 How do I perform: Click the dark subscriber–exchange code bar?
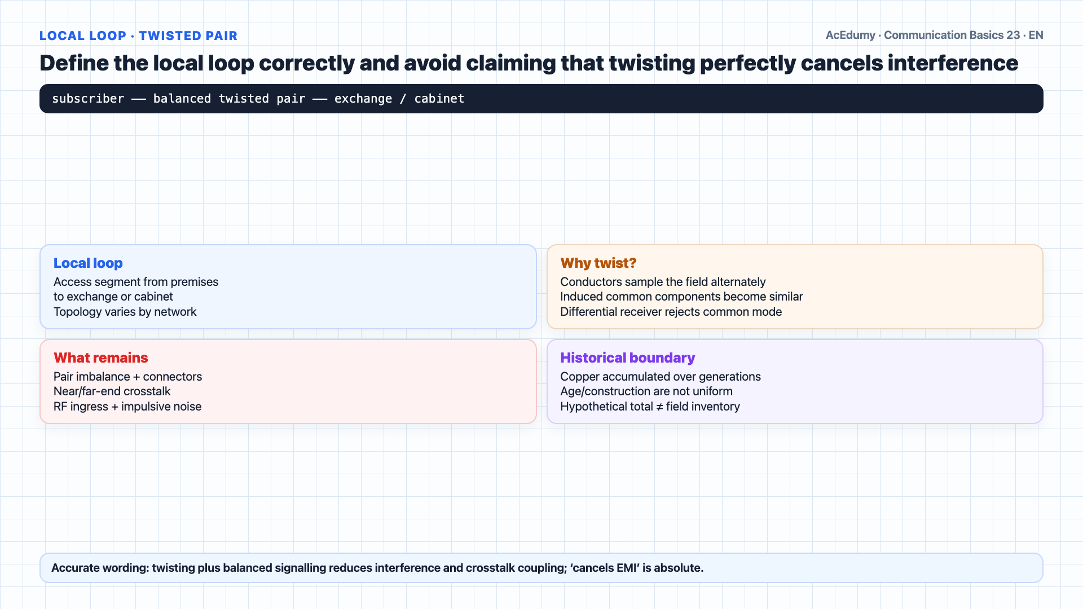pyautogui.click(x=541, y=99)
